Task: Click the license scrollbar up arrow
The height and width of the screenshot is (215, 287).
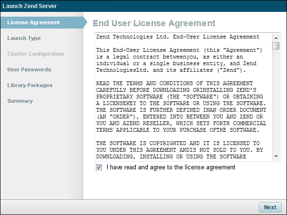Action: tap(276, 37)
